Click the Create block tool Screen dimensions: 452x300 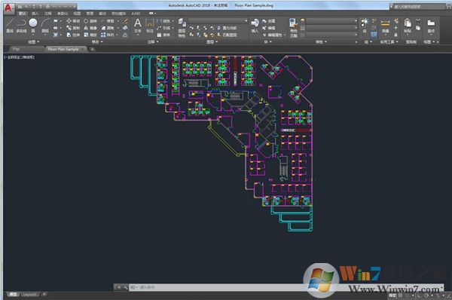269,21
